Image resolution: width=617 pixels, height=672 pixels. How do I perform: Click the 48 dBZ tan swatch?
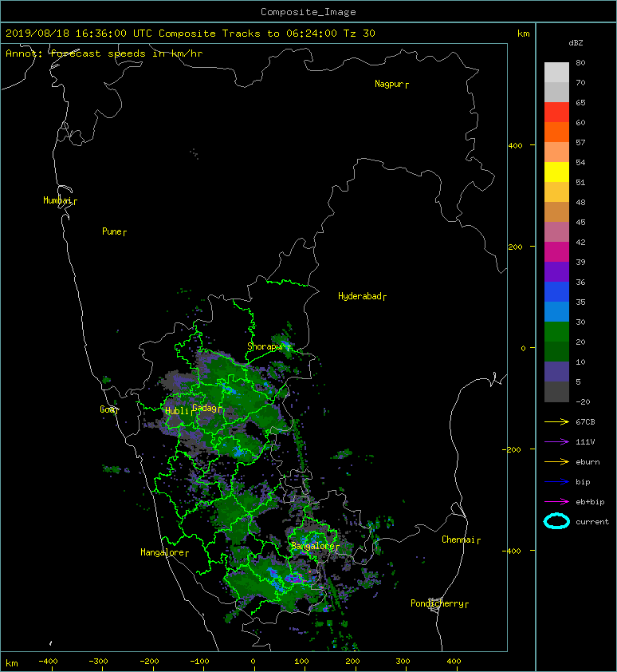556,211
